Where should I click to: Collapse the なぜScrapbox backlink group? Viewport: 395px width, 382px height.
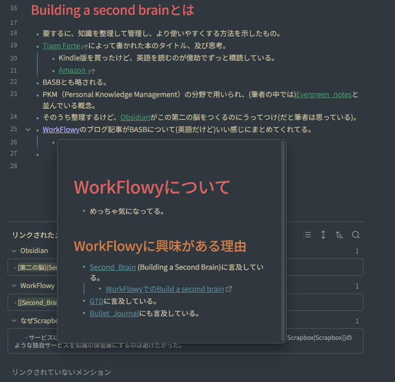point(14,321)
